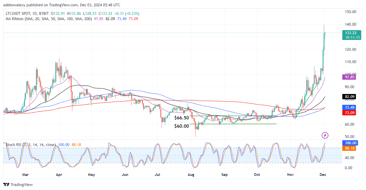366x190 pixels.
Task: Click the LTCUSDT SPOT symbol title
Action: (17, 14)
